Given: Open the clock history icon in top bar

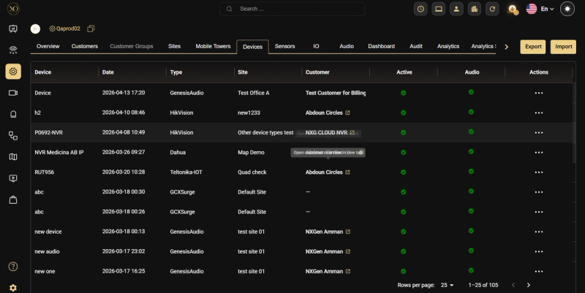Looking at the screenshot, I should coord(420,9).
